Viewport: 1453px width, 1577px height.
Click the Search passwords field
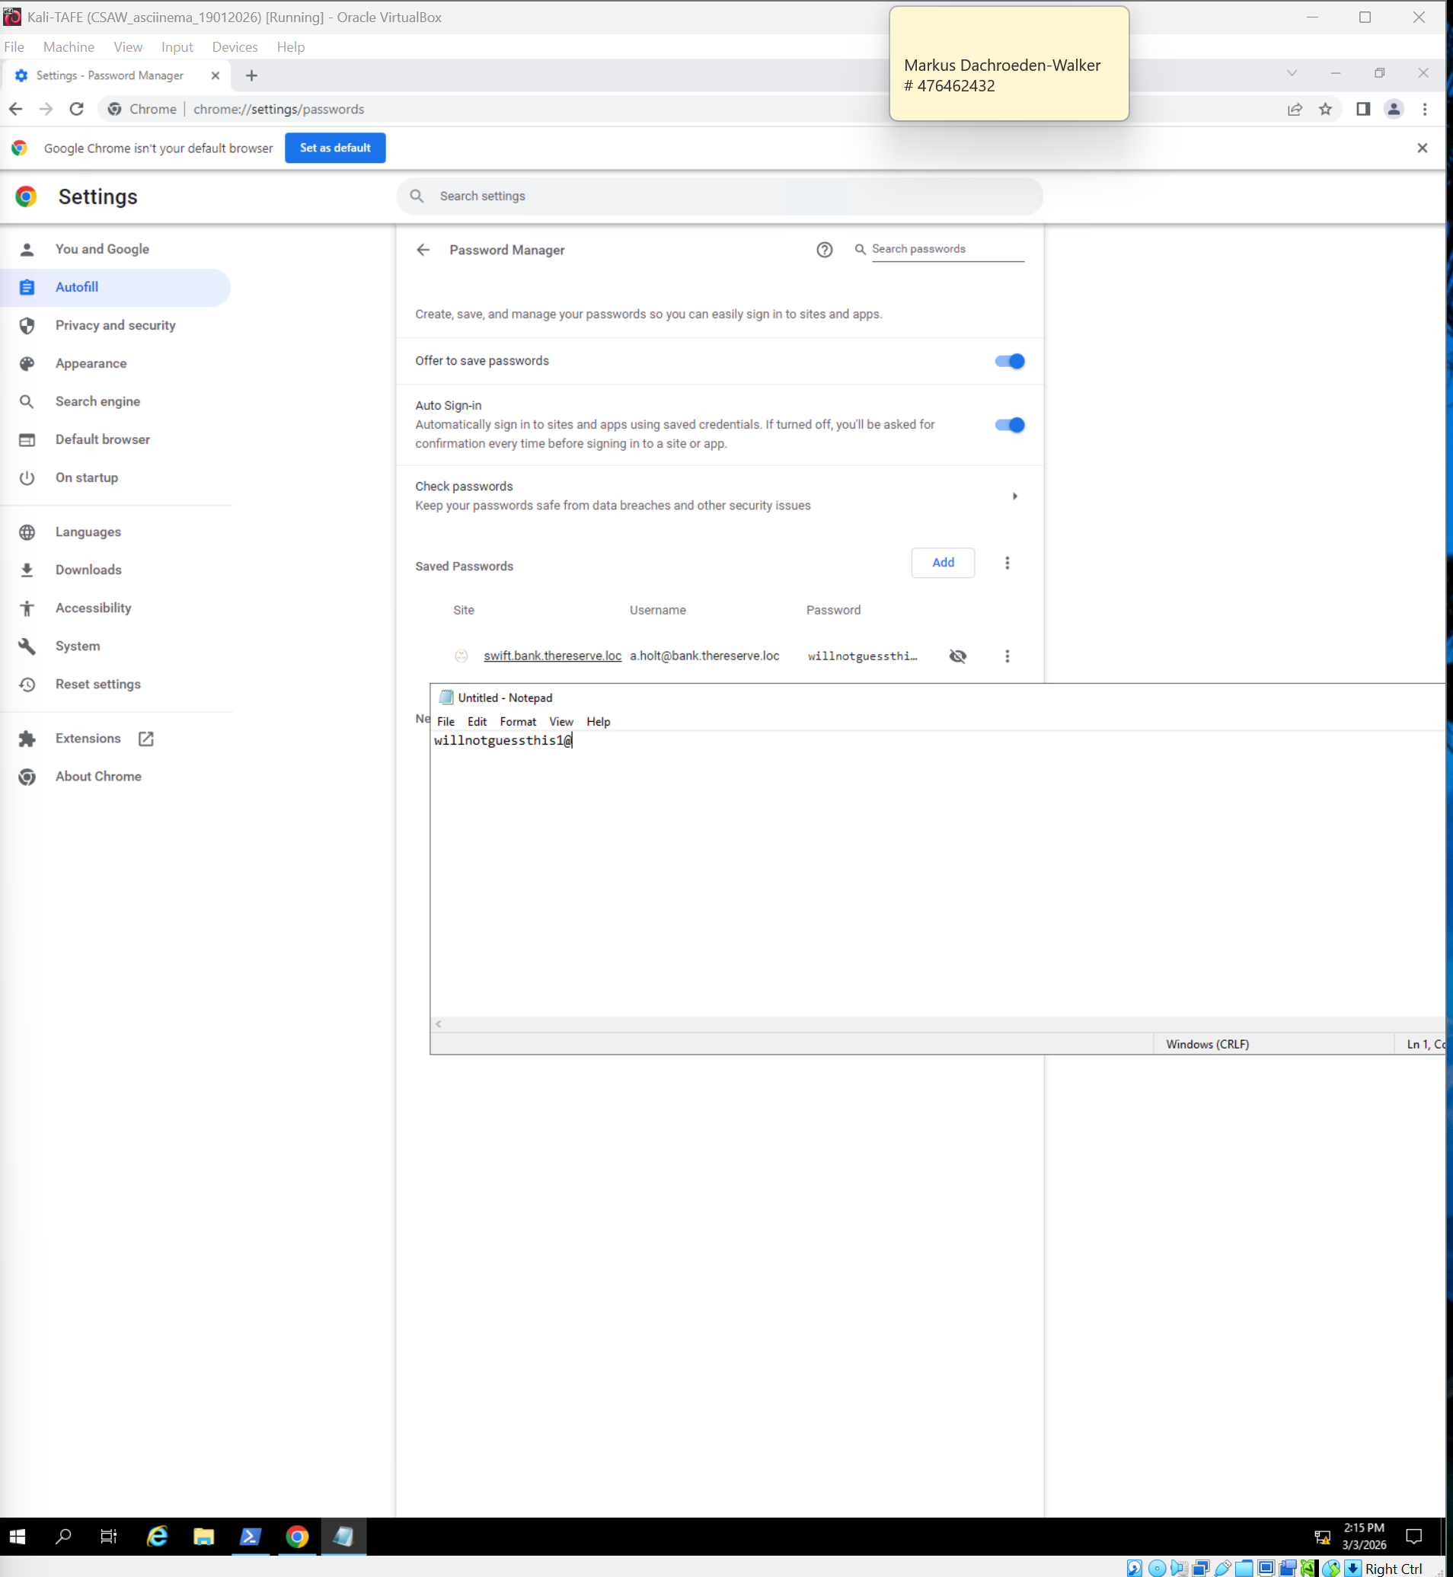947,249
